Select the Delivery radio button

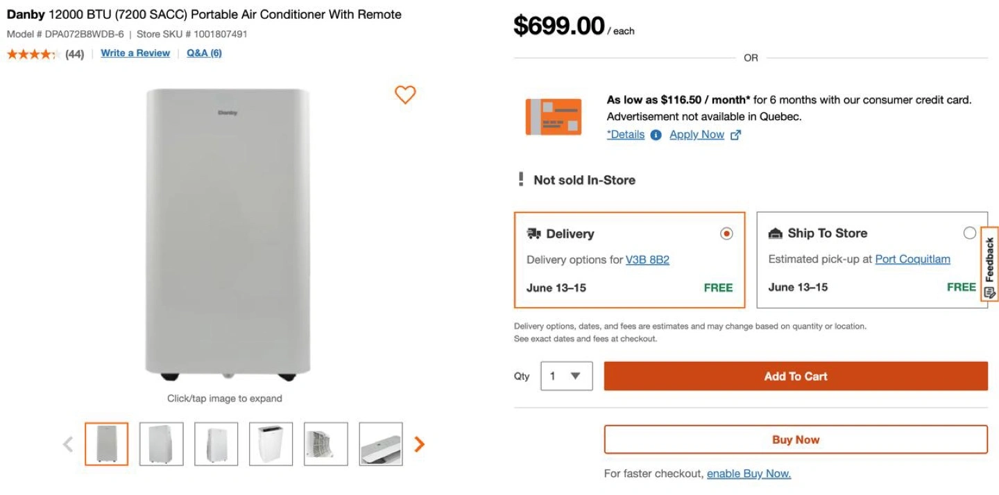[x=726, y=234]
